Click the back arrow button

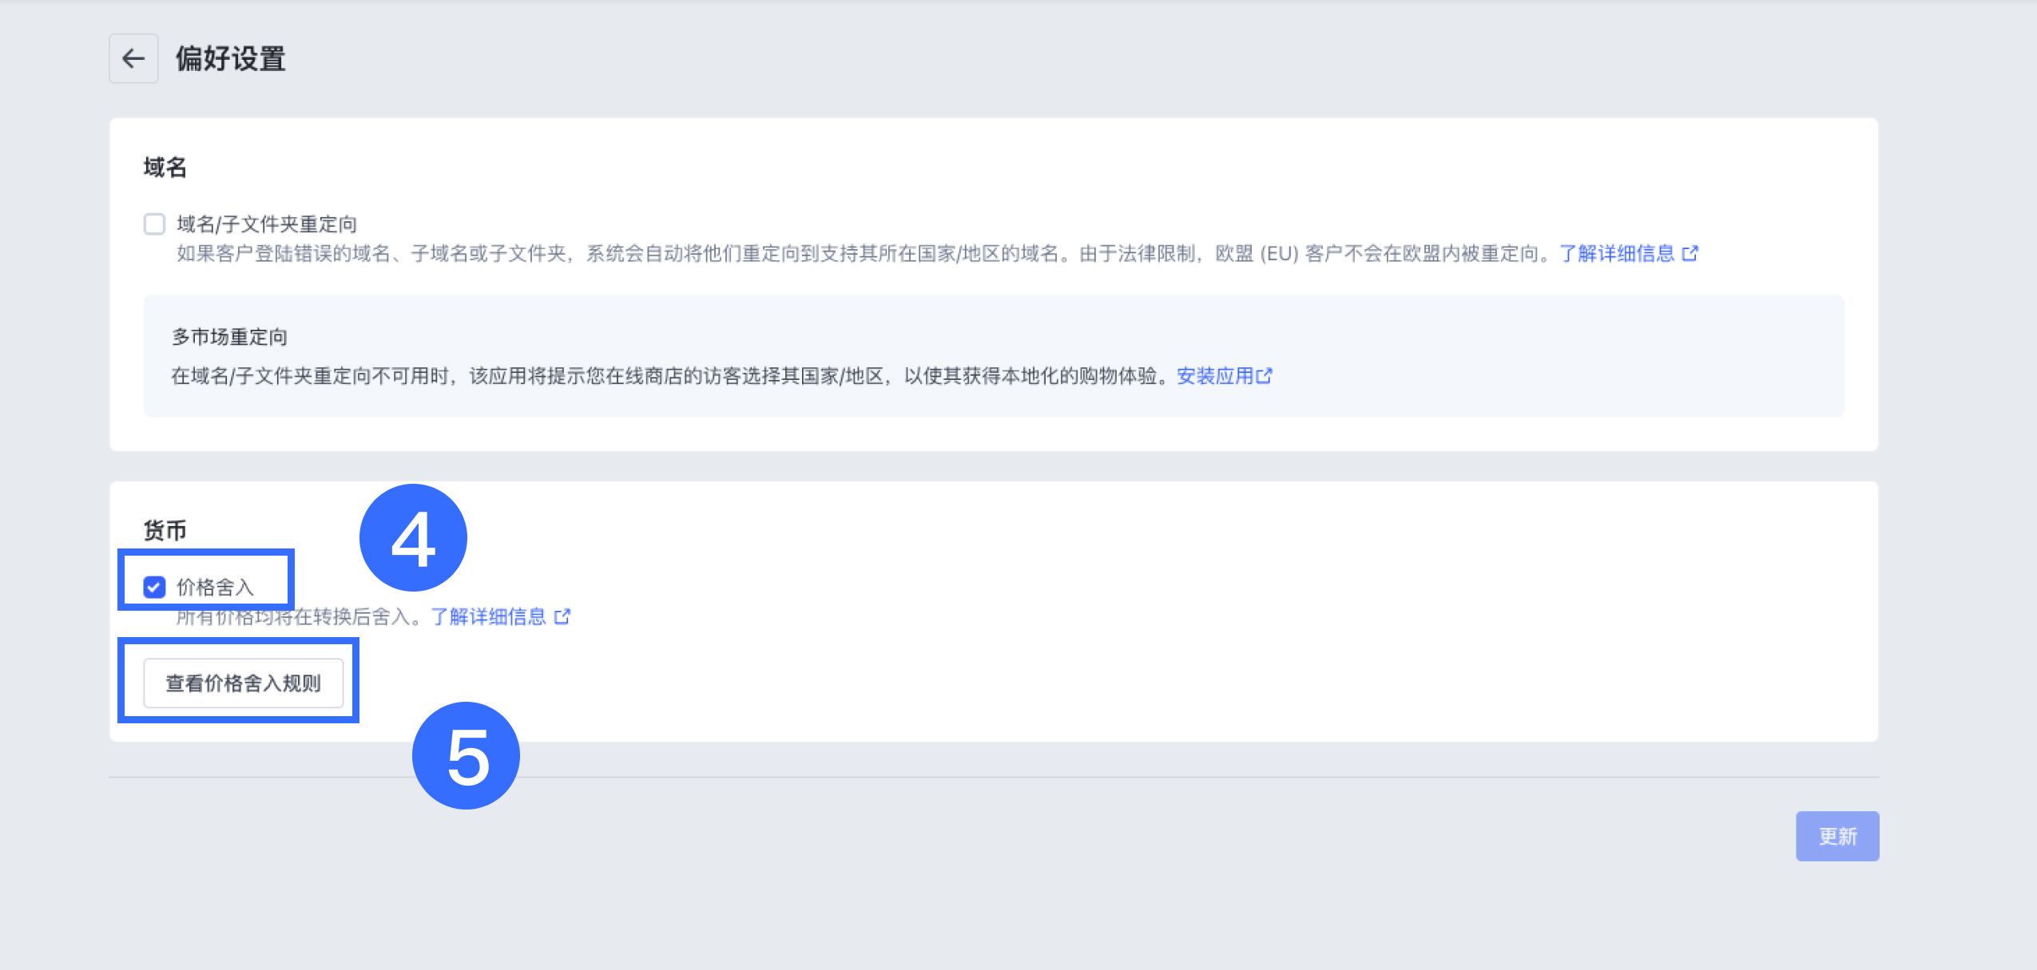pyautogui.click(x=133, y=58)
